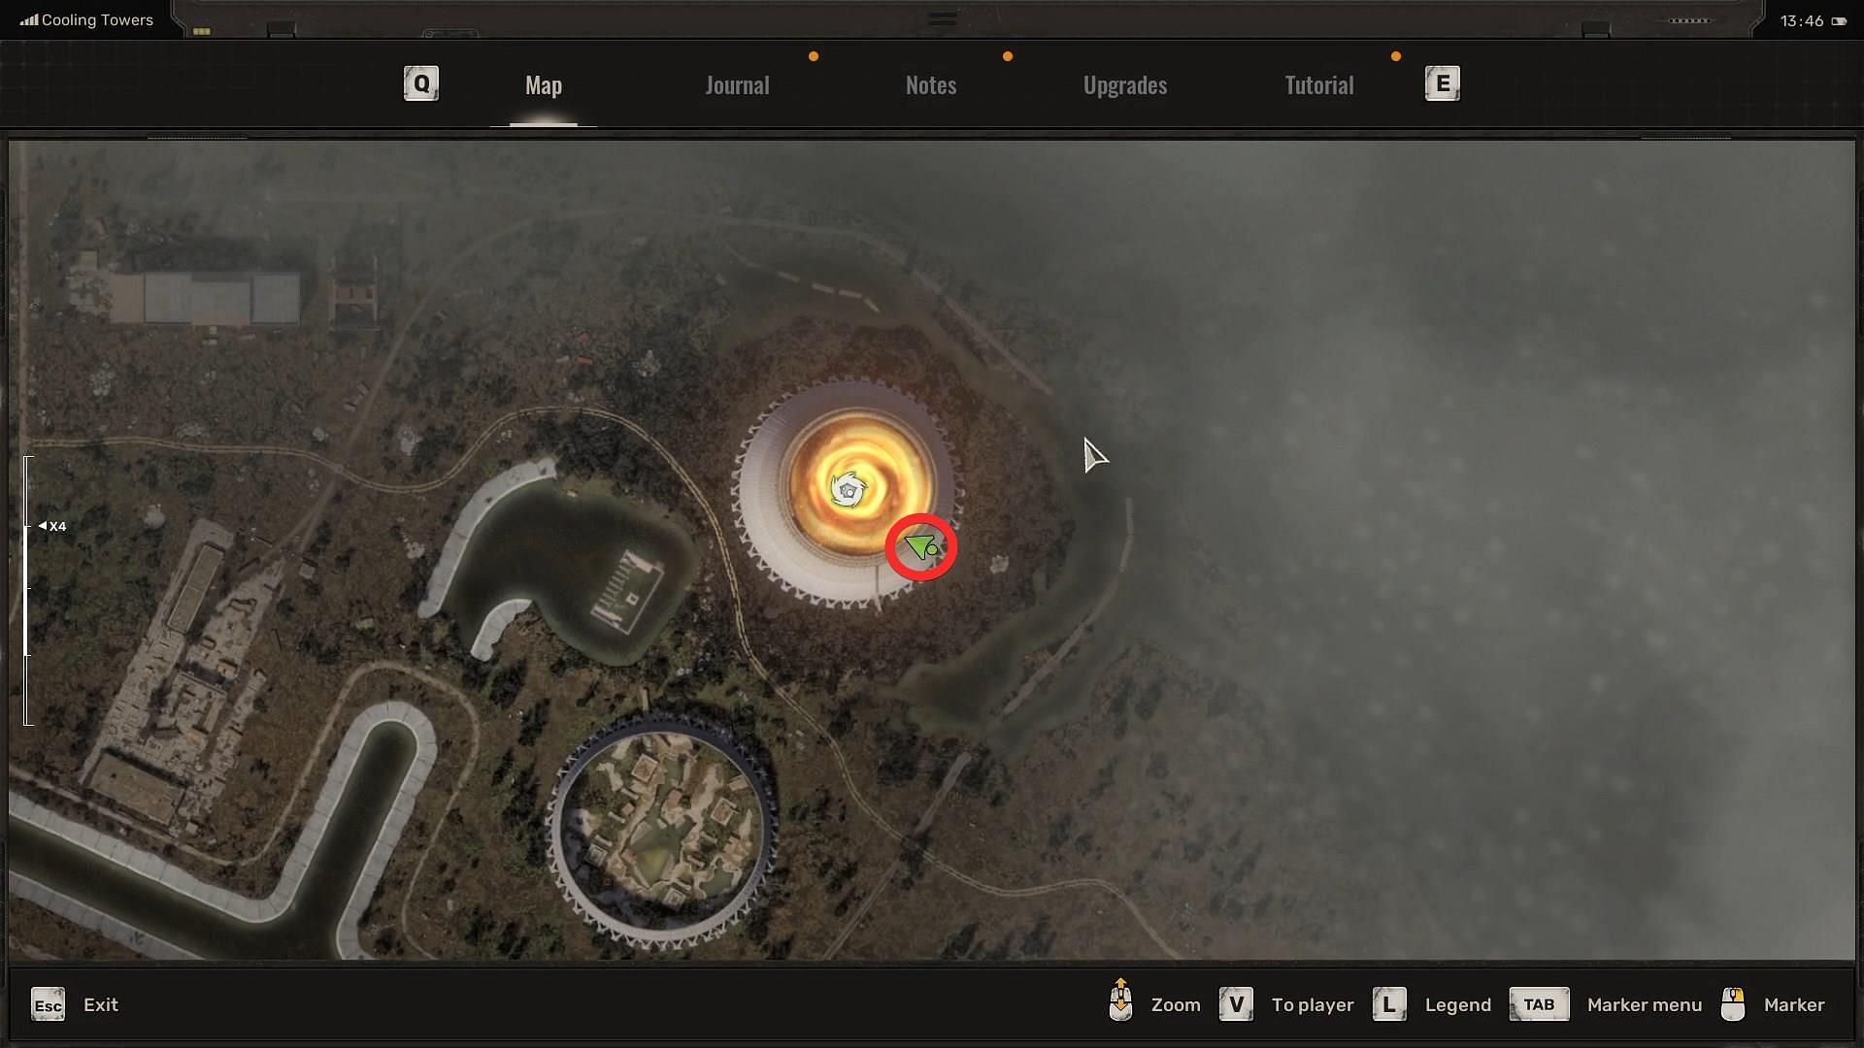Click the Tutorial notification dot
The width and height of the screenshot is (1864, 1048).
pos(1396,56)
